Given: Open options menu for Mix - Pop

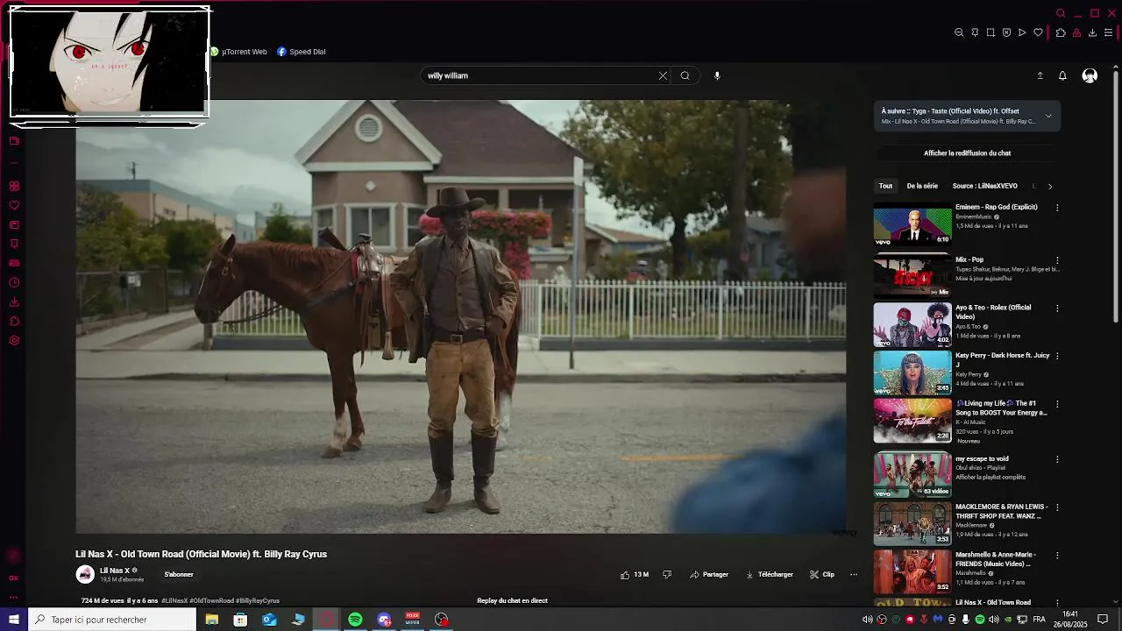Looking at the screenshot, I should point(1057,260).
